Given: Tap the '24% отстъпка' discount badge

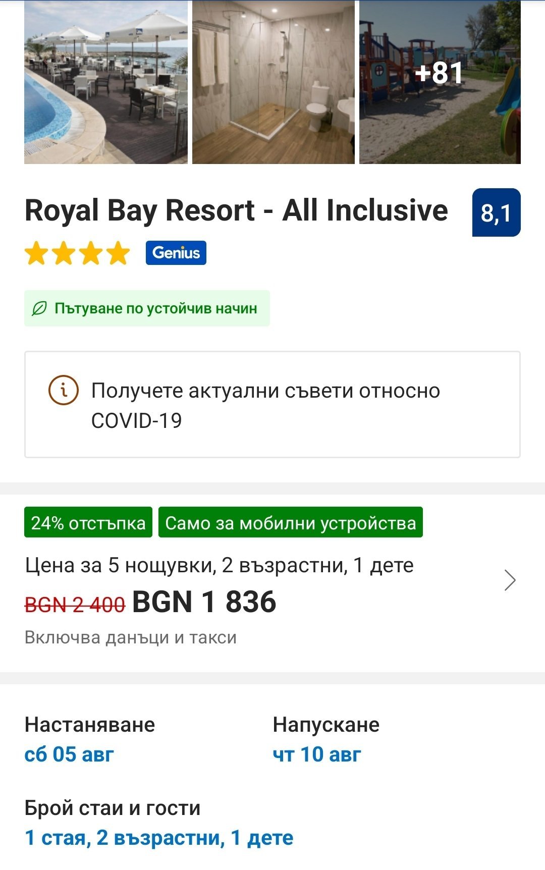Looking at the screenshot, I should [88, 523].
